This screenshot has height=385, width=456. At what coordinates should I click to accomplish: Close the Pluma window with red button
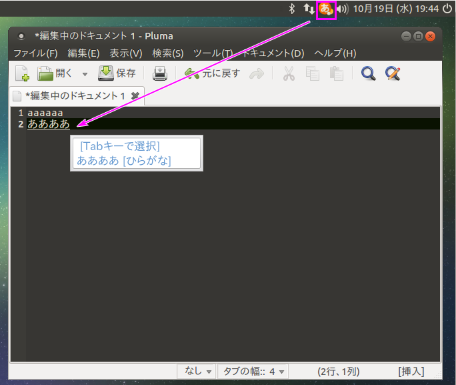[x=430, y=37]
